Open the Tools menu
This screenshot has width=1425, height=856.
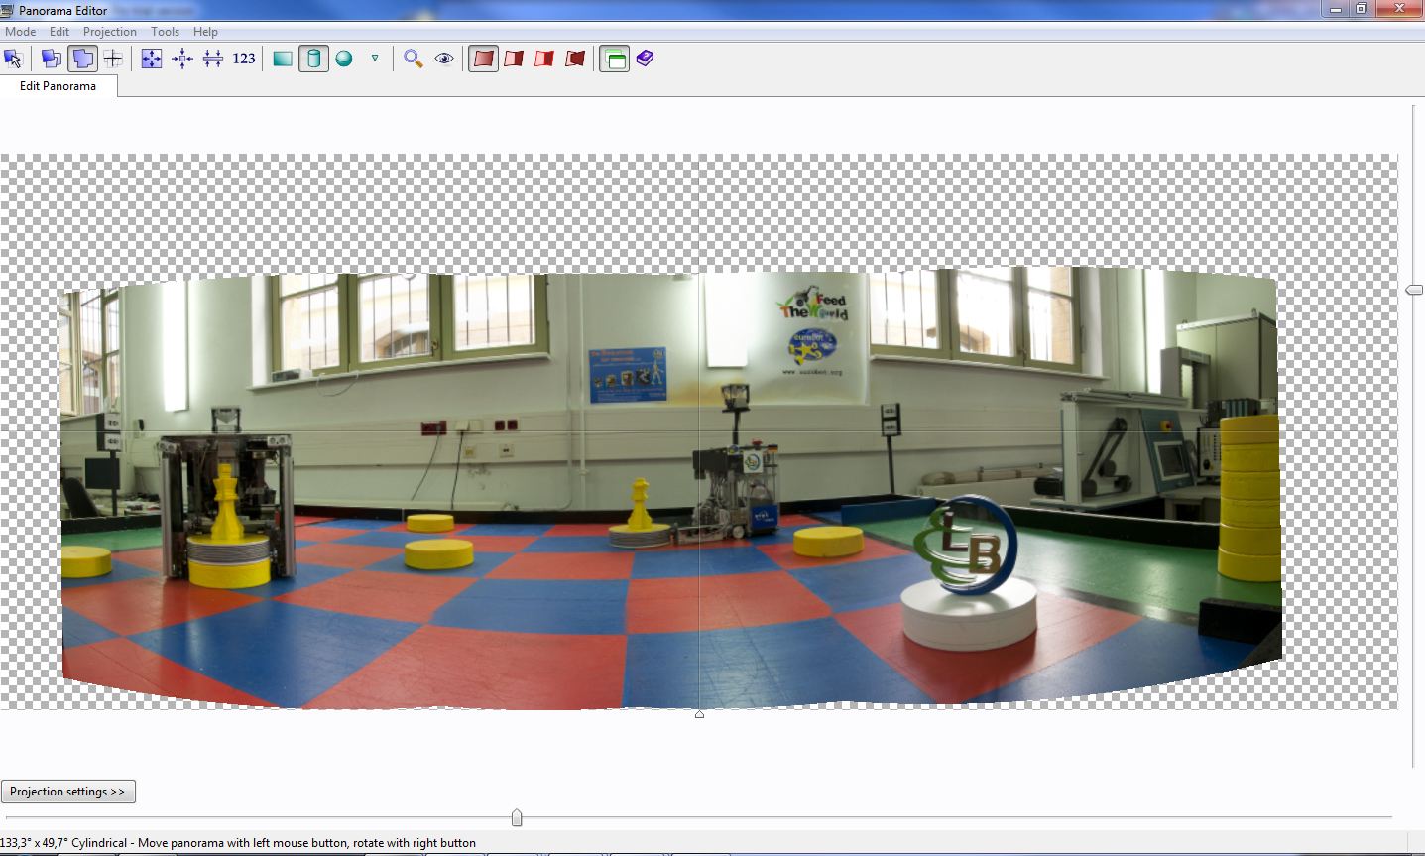[x=165, y=32]
